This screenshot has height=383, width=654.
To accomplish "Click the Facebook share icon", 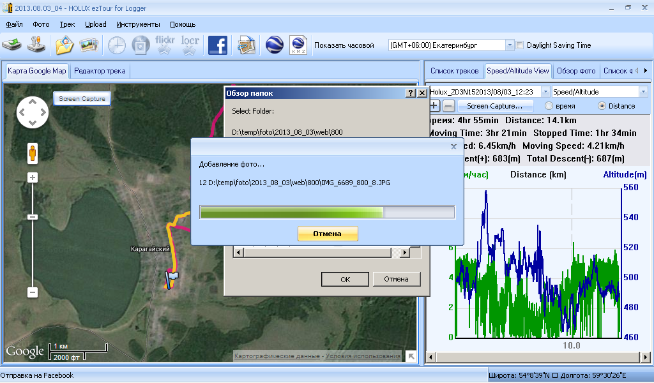I will pyautogui.click(x=217, y=45).
